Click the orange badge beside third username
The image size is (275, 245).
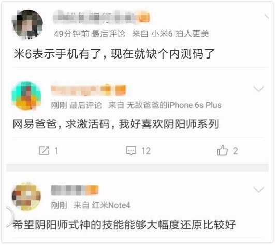point(92,191)
